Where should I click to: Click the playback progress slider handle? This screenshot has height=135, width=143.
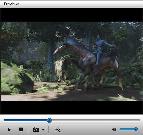[x=49, y=120]
